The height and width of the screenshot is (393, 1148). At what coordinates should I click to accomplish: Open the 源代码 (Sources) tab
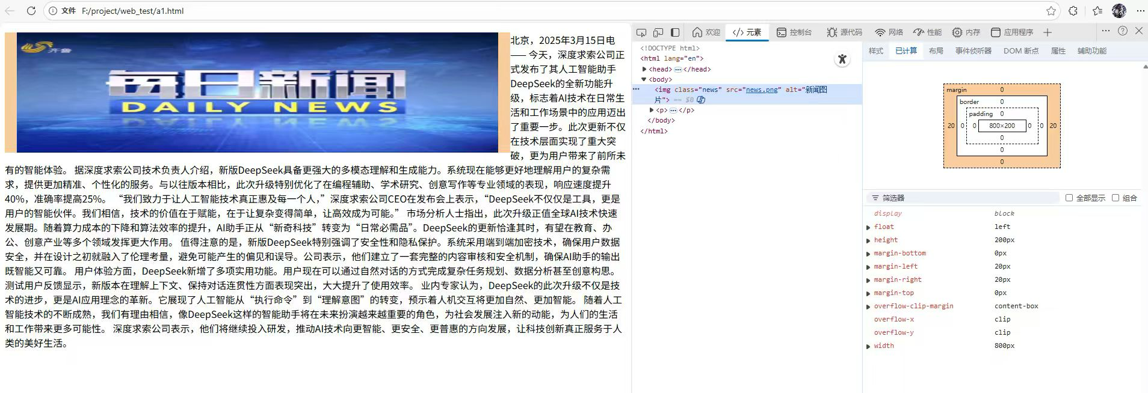tap(845, 32)
